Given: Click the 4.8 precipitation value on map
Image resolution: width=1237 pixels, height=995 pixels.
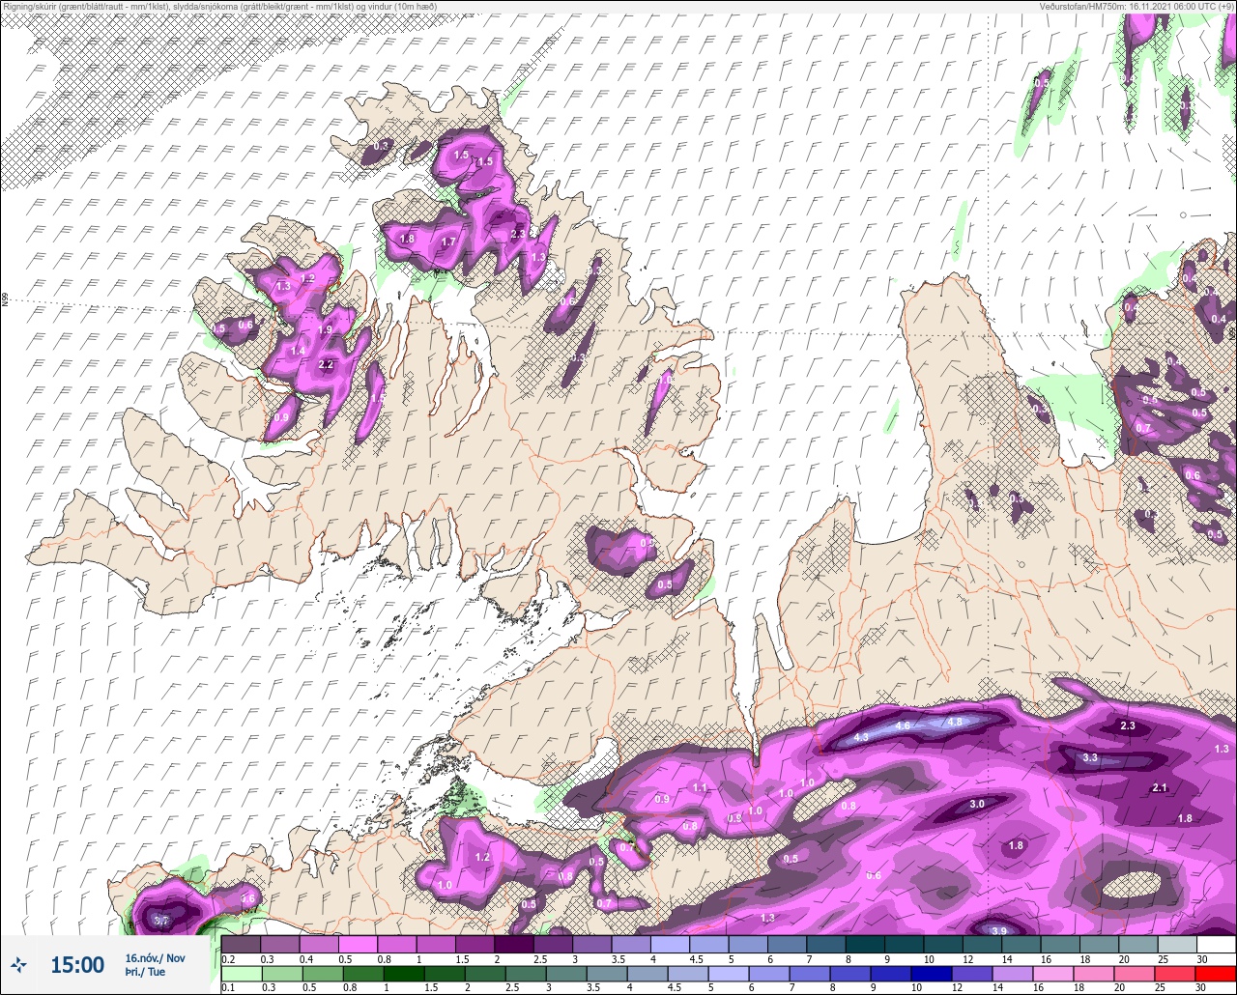Looking at the screenshot, I should pos(955,722).
